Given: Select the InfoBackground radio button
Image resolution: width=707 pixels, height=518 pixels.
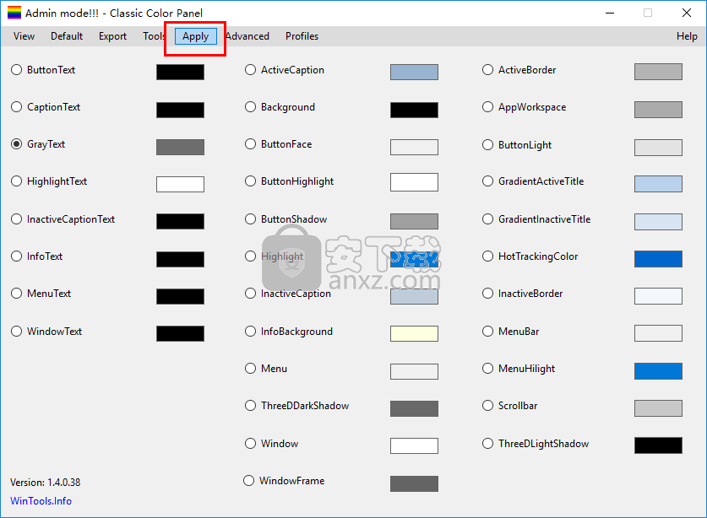Looking at the screenshot, I should tap(250, 331).
